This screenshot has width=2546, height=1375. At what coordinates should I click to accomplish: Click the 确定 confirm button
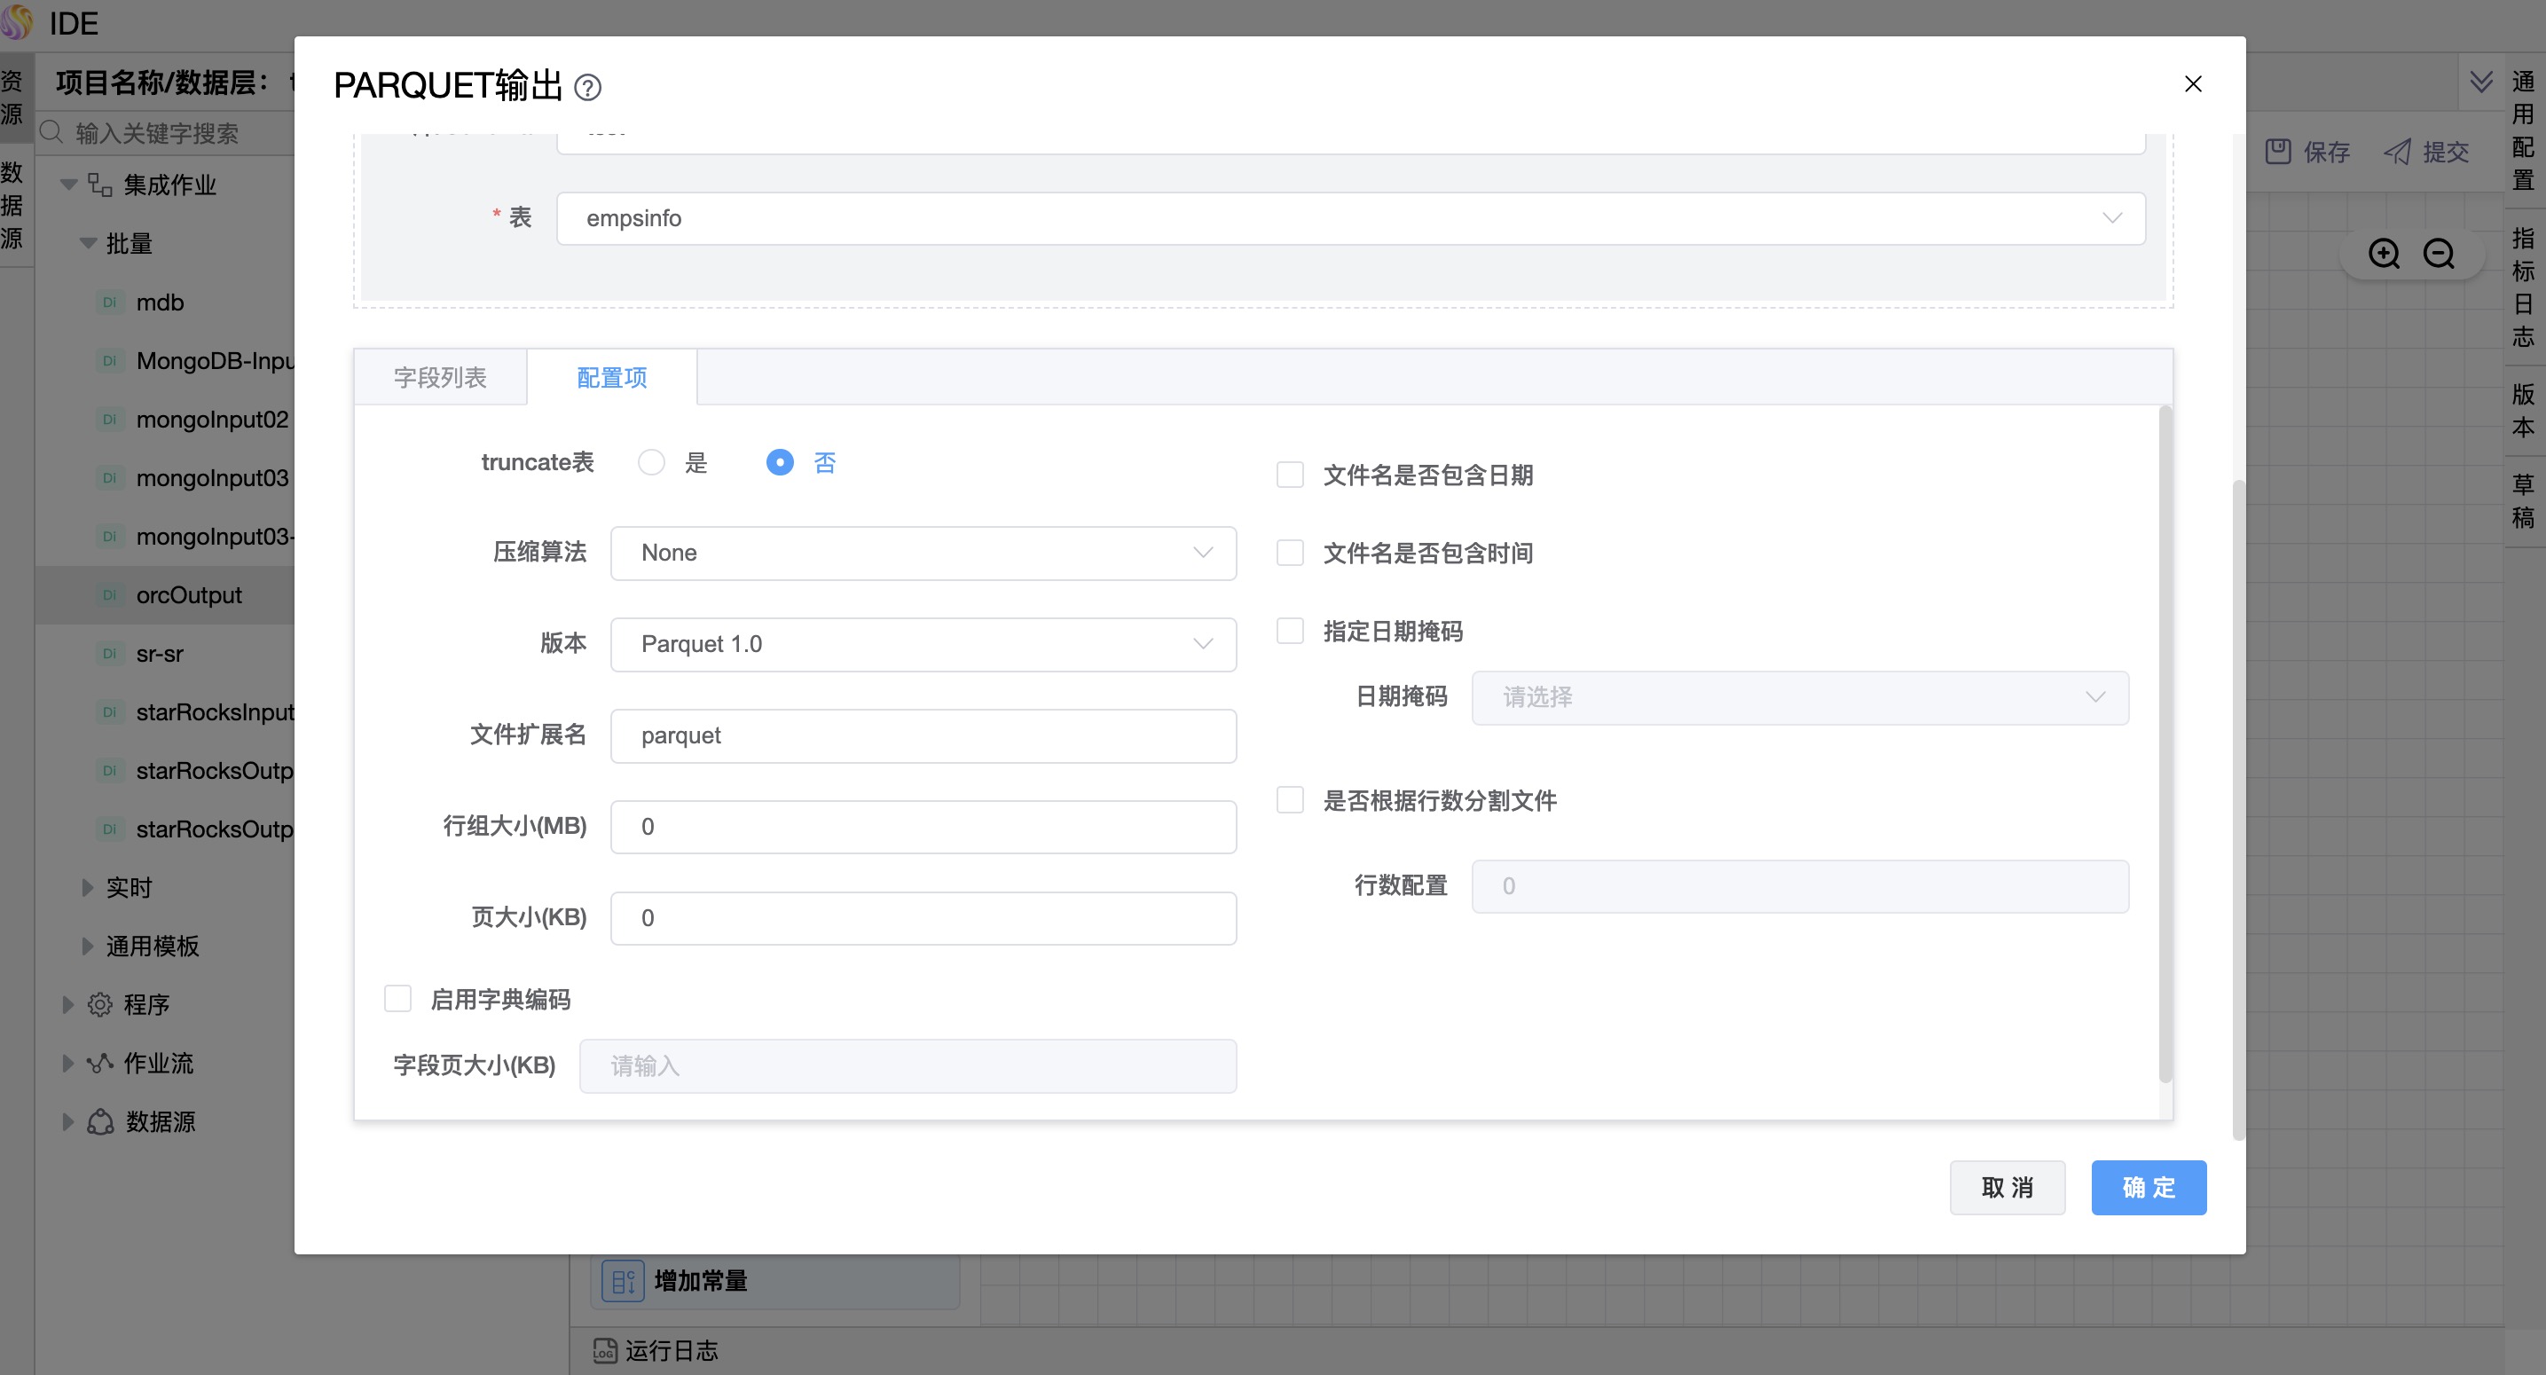pyautogui.click(x=2148, y=1187)
